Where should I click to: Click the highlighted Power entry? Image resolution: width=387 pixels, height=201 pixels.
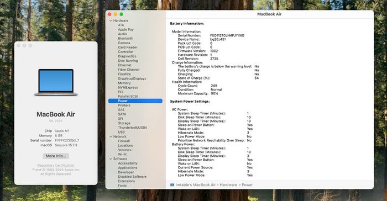(x=135, y=101)
